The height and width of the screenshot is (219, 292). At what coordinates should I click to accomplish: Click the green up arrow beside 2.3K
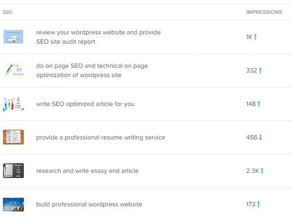[262, 171]
